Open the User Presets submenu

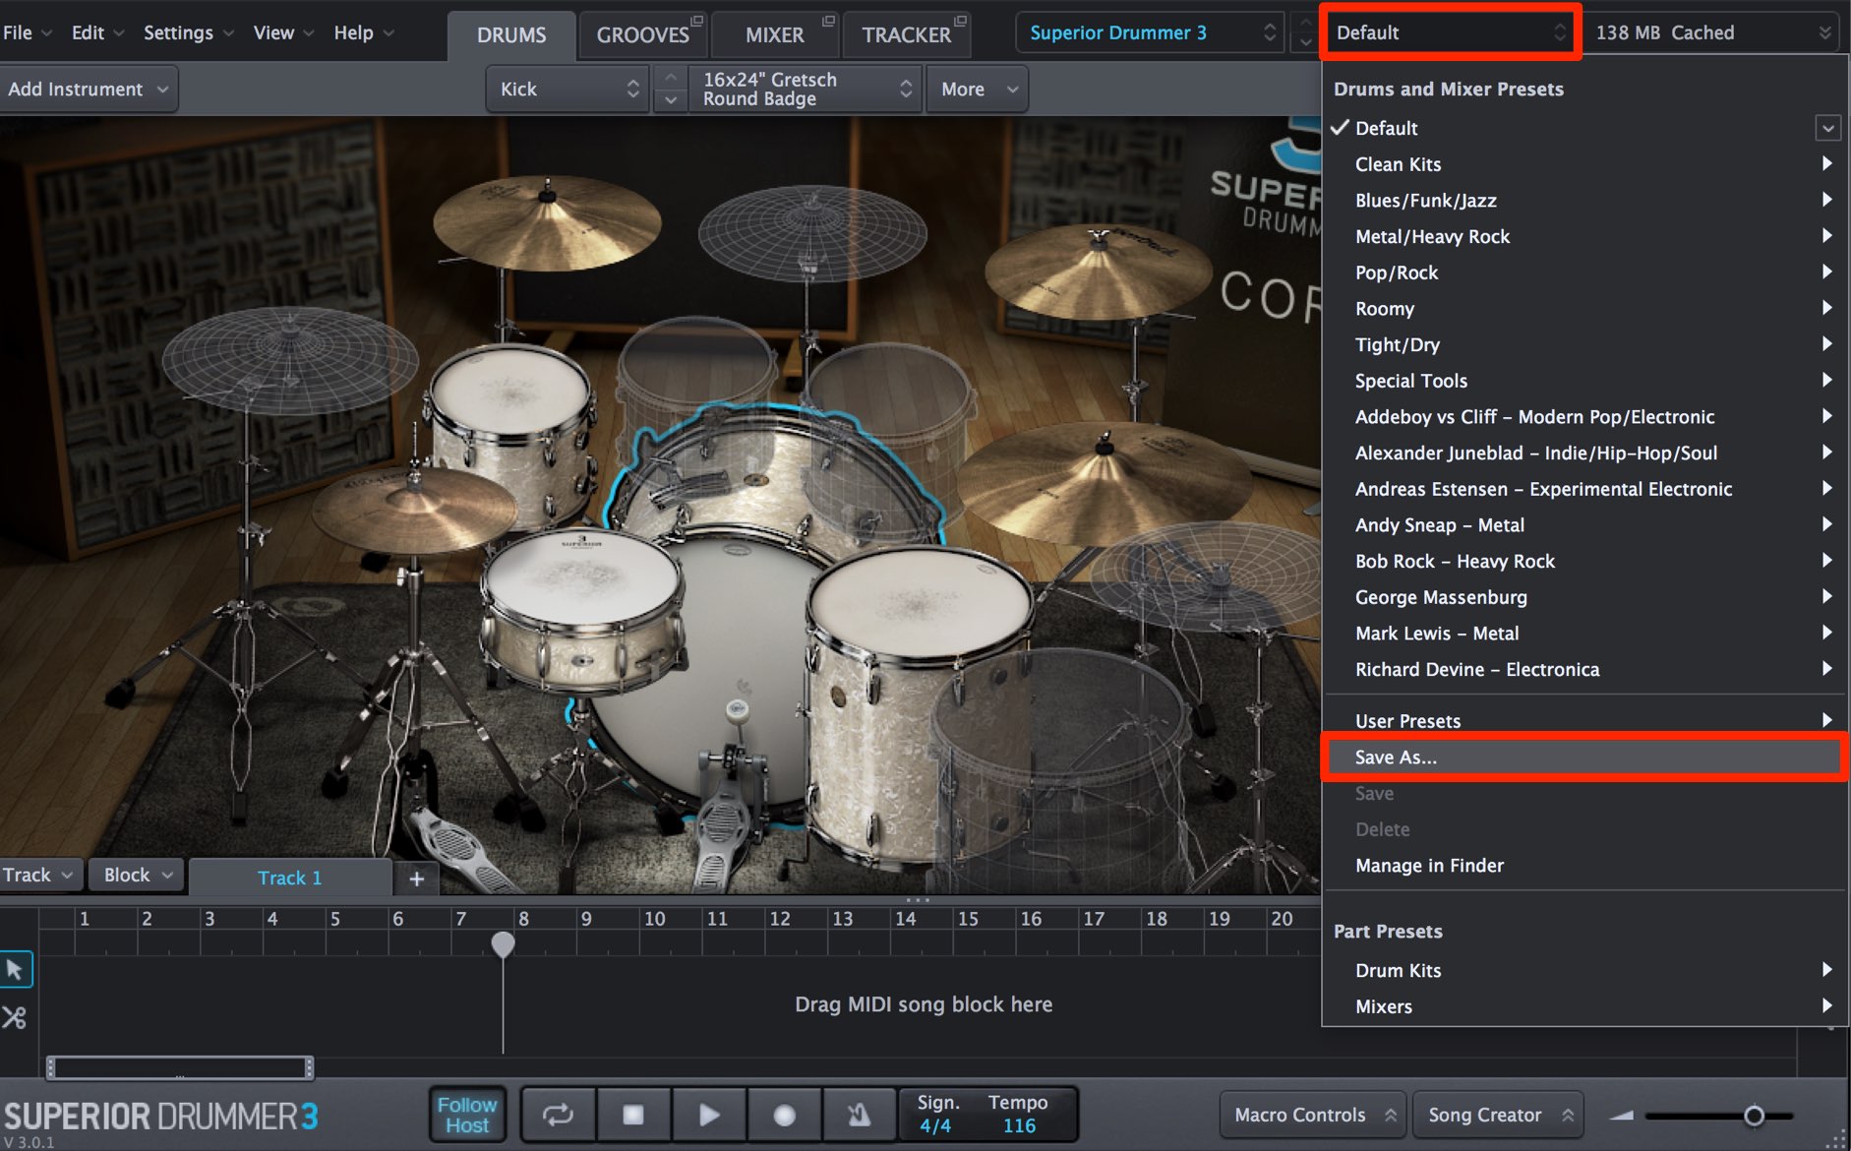click(1583, 721)
